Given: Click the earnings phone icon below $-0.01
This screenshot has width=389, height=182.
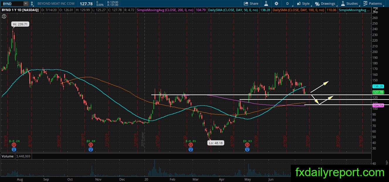Looking at the screenshot, I should point(191,145).
